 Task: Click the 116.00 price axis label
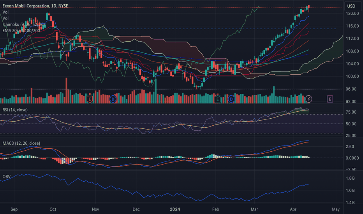click(x=352, y=26)
